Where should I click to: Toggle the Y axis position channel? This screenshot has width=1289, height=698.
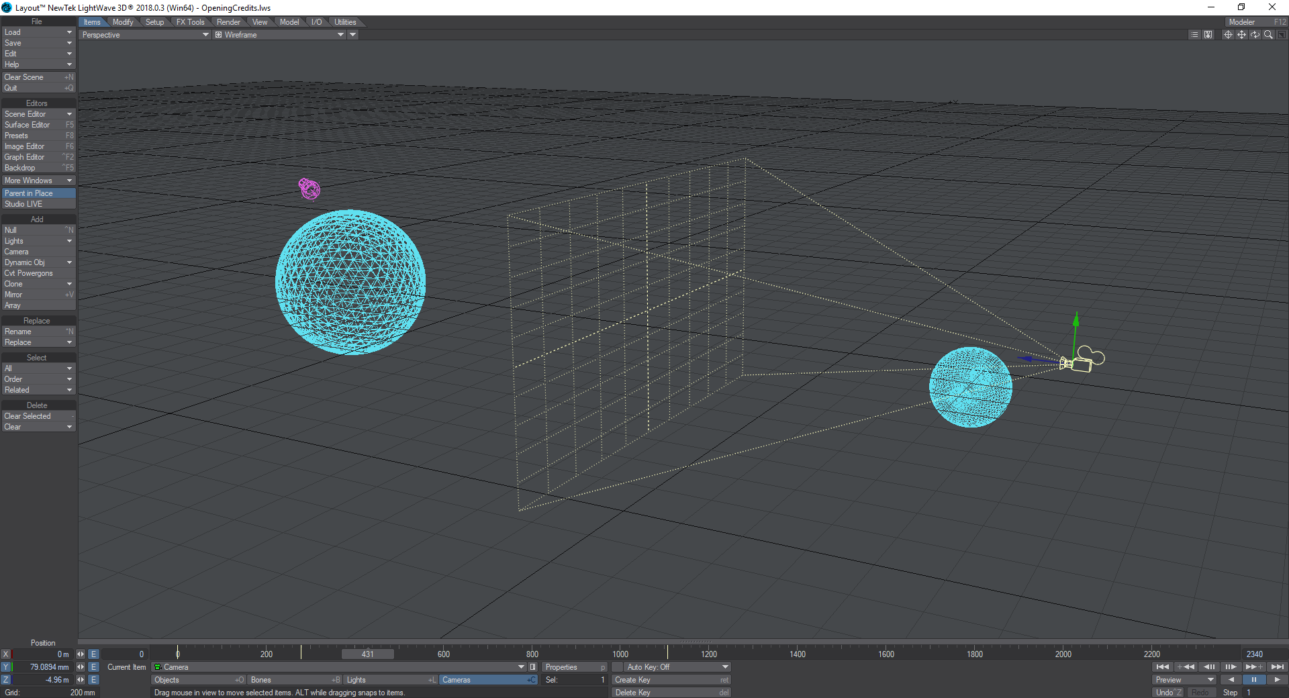[6, 667]
